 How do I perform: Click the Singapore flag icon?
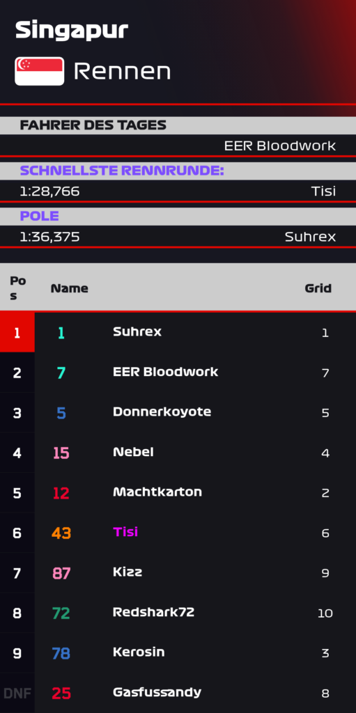click(40, 71)
